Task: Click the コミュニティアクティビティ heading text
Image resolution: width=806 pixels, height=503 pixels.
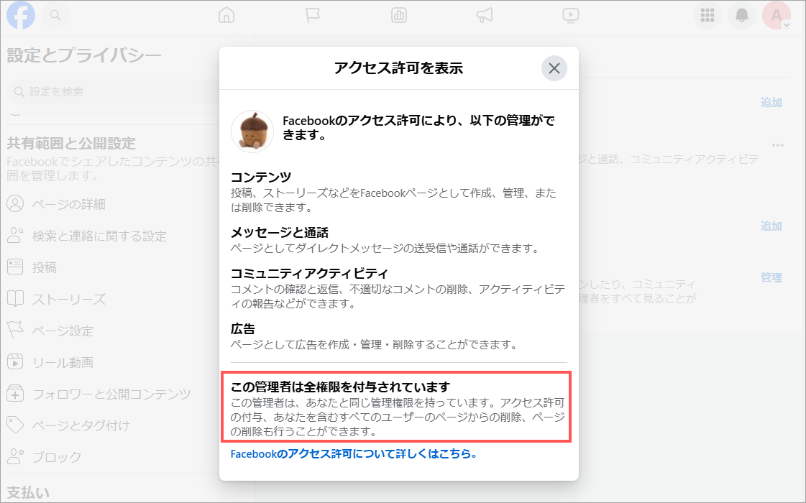Action: [x=309, y=273]
